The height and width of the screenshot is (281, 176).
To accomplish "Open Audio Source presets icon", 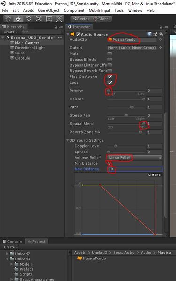I will click(x=155, y=34).
